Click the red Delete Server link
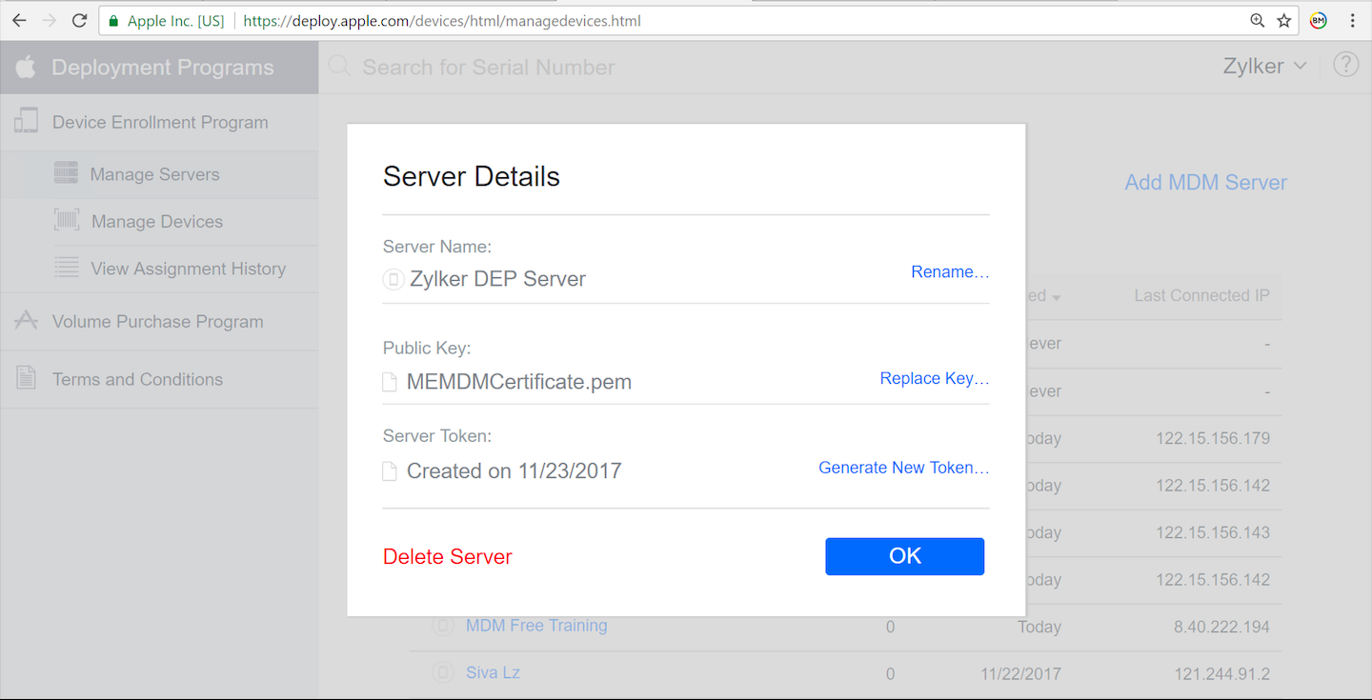Viewport: 1372px width, 700px height. pyautogui.click(x=448, y=557)
